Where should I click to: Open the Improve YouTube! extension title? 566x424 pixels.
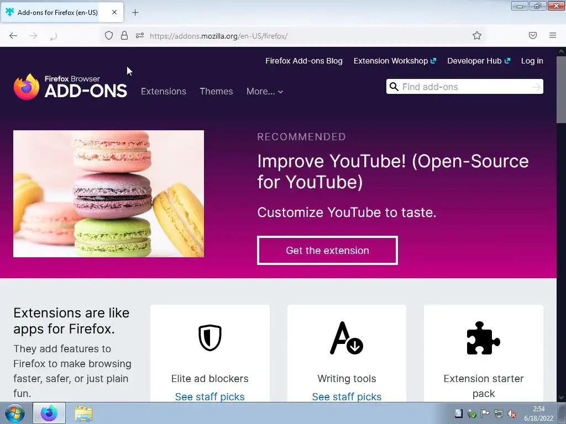point(393,171)
